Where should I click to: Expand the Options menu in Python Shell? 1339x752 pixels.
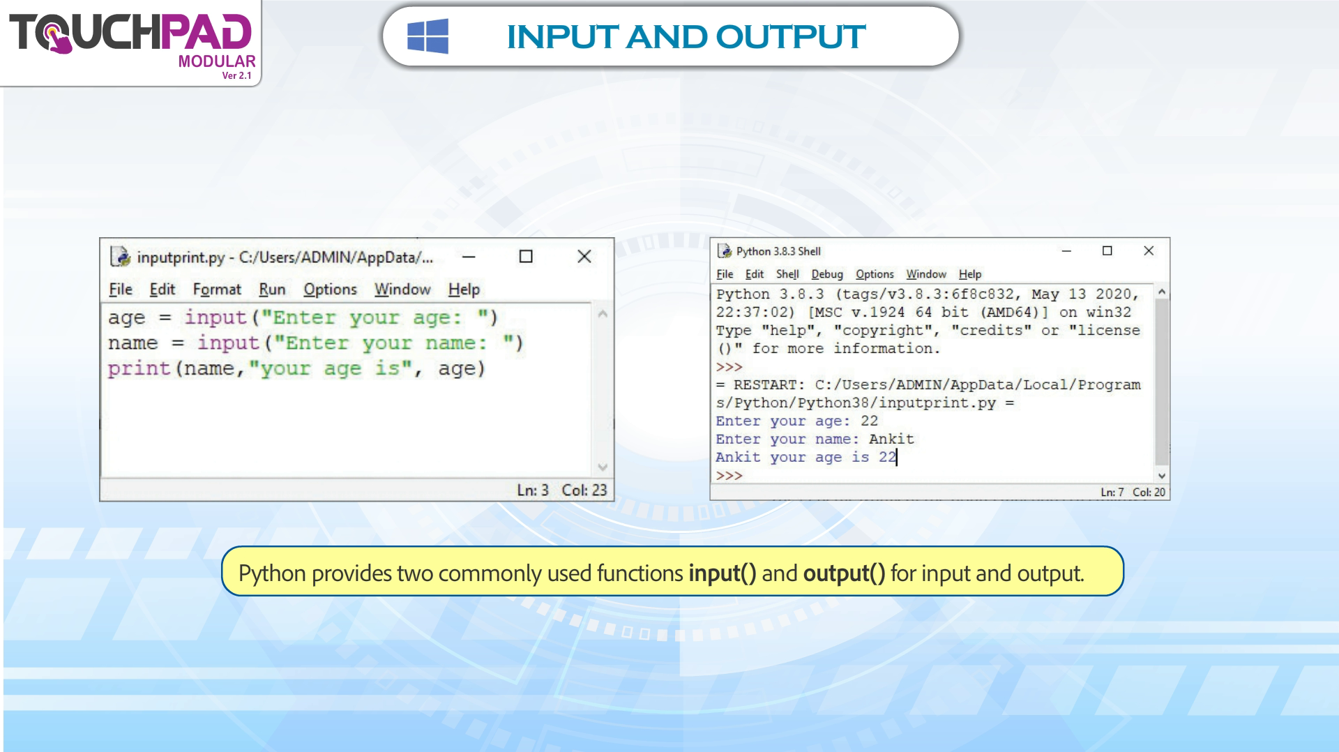875,274
